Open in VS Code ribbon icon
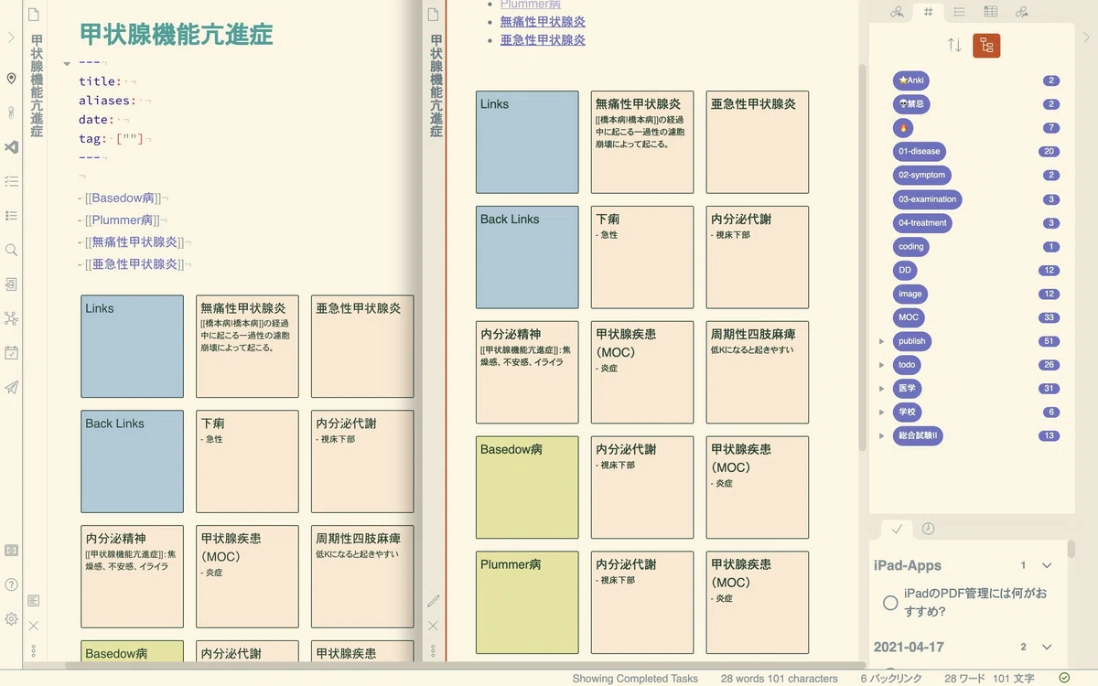This screenshot has height=686, width=1098. pyautogui.click(x=11, y=147)
